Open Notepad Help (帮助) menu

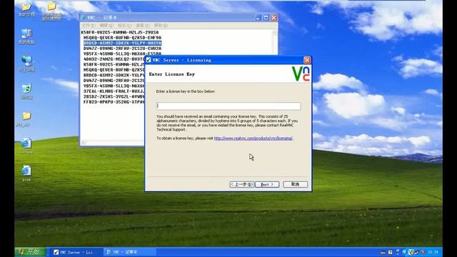(161, 26)
